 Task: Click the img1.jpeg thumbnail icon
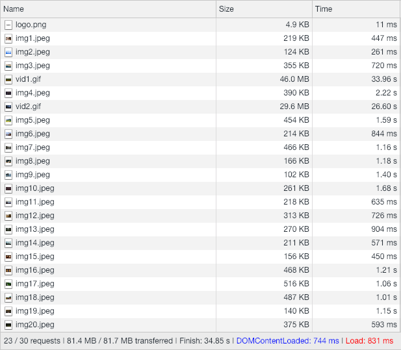pos(8,38)
